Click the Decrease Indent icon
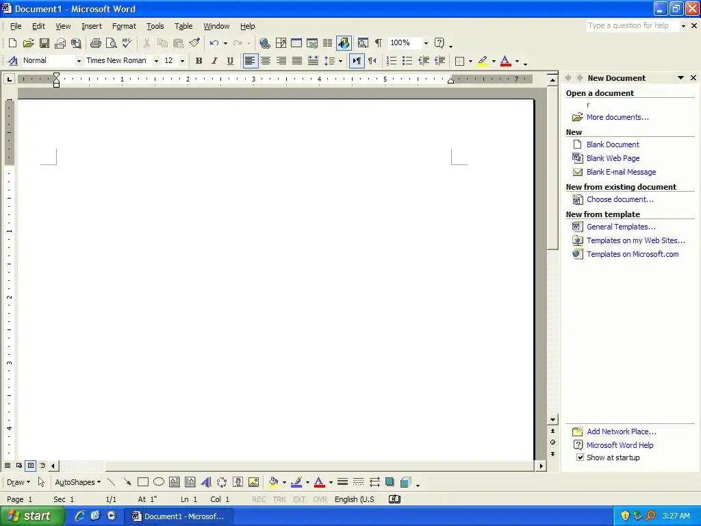 click(x=424, y=61)
